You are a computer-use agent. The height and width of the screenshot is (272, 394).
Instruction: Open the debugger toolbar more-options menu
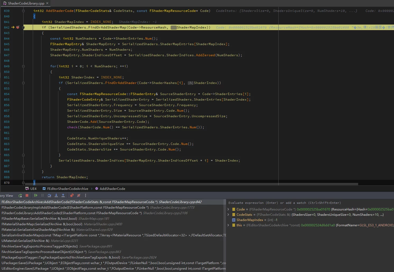click(x=86, y=196)
